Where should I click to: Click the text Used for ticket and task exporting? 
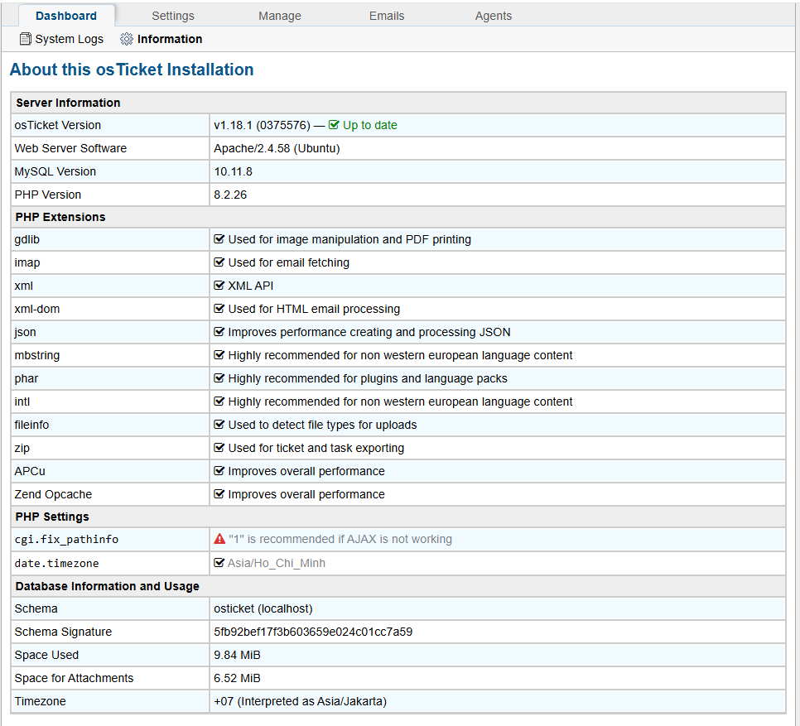(316, 448)
